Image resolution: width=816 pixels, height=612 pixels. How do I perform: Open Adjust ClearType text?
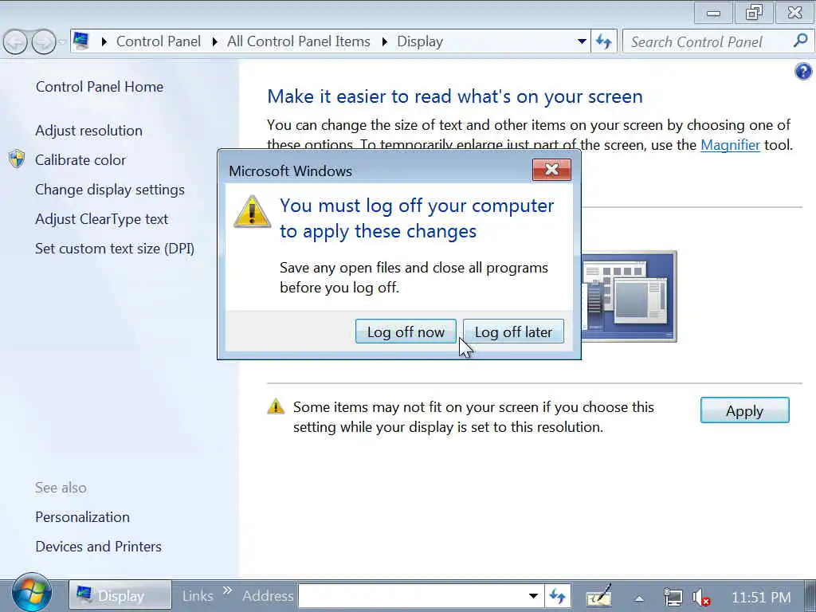coord(101,219)
